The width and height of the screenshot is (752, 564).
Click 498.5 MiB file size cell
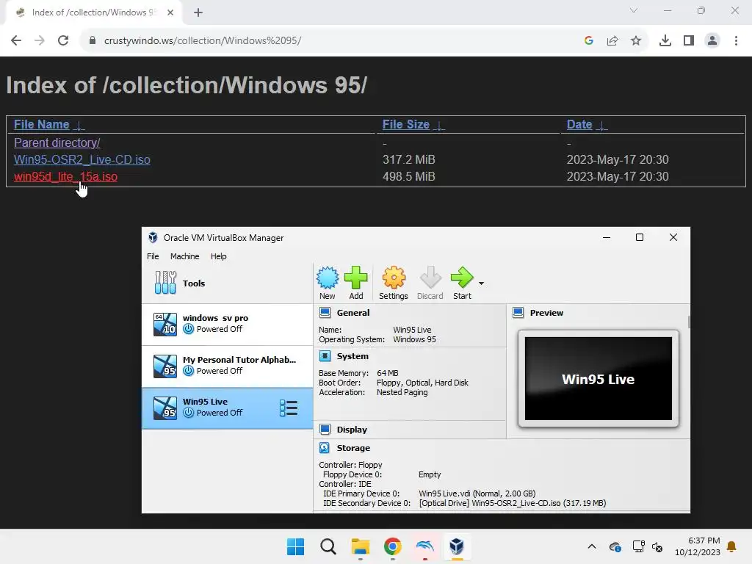click(x=408, y=176)
